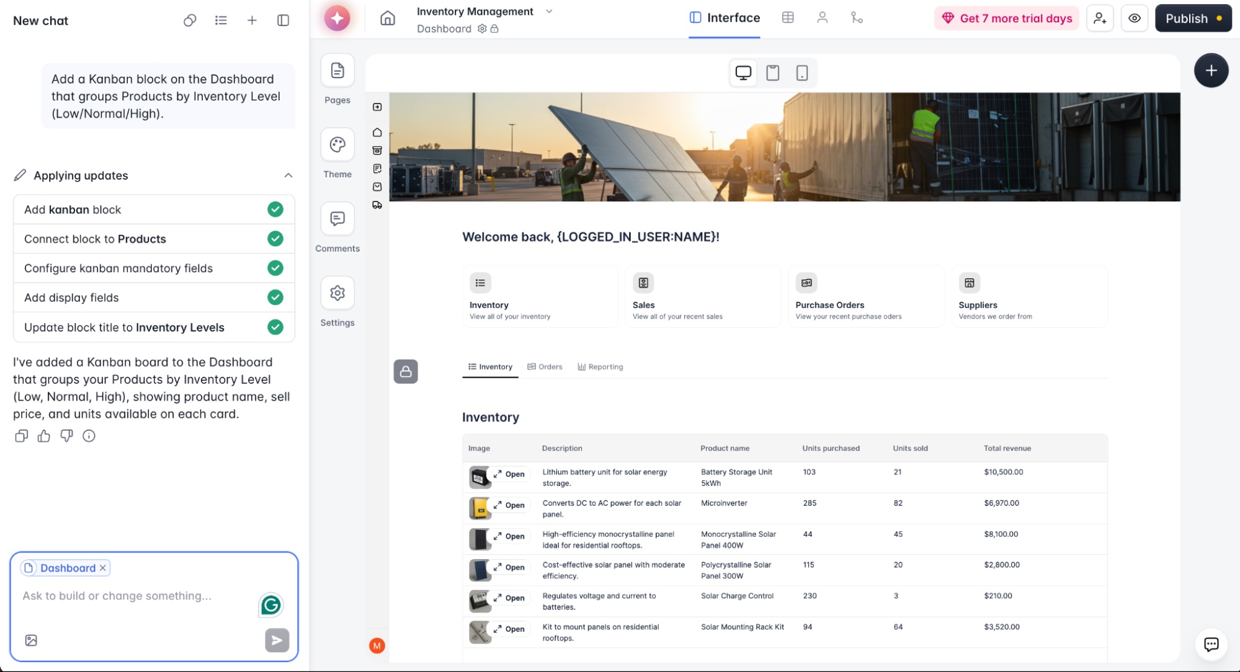
Task: Click the Polycrystalline Solar Panel thumbnail
Action: [479, 570]
